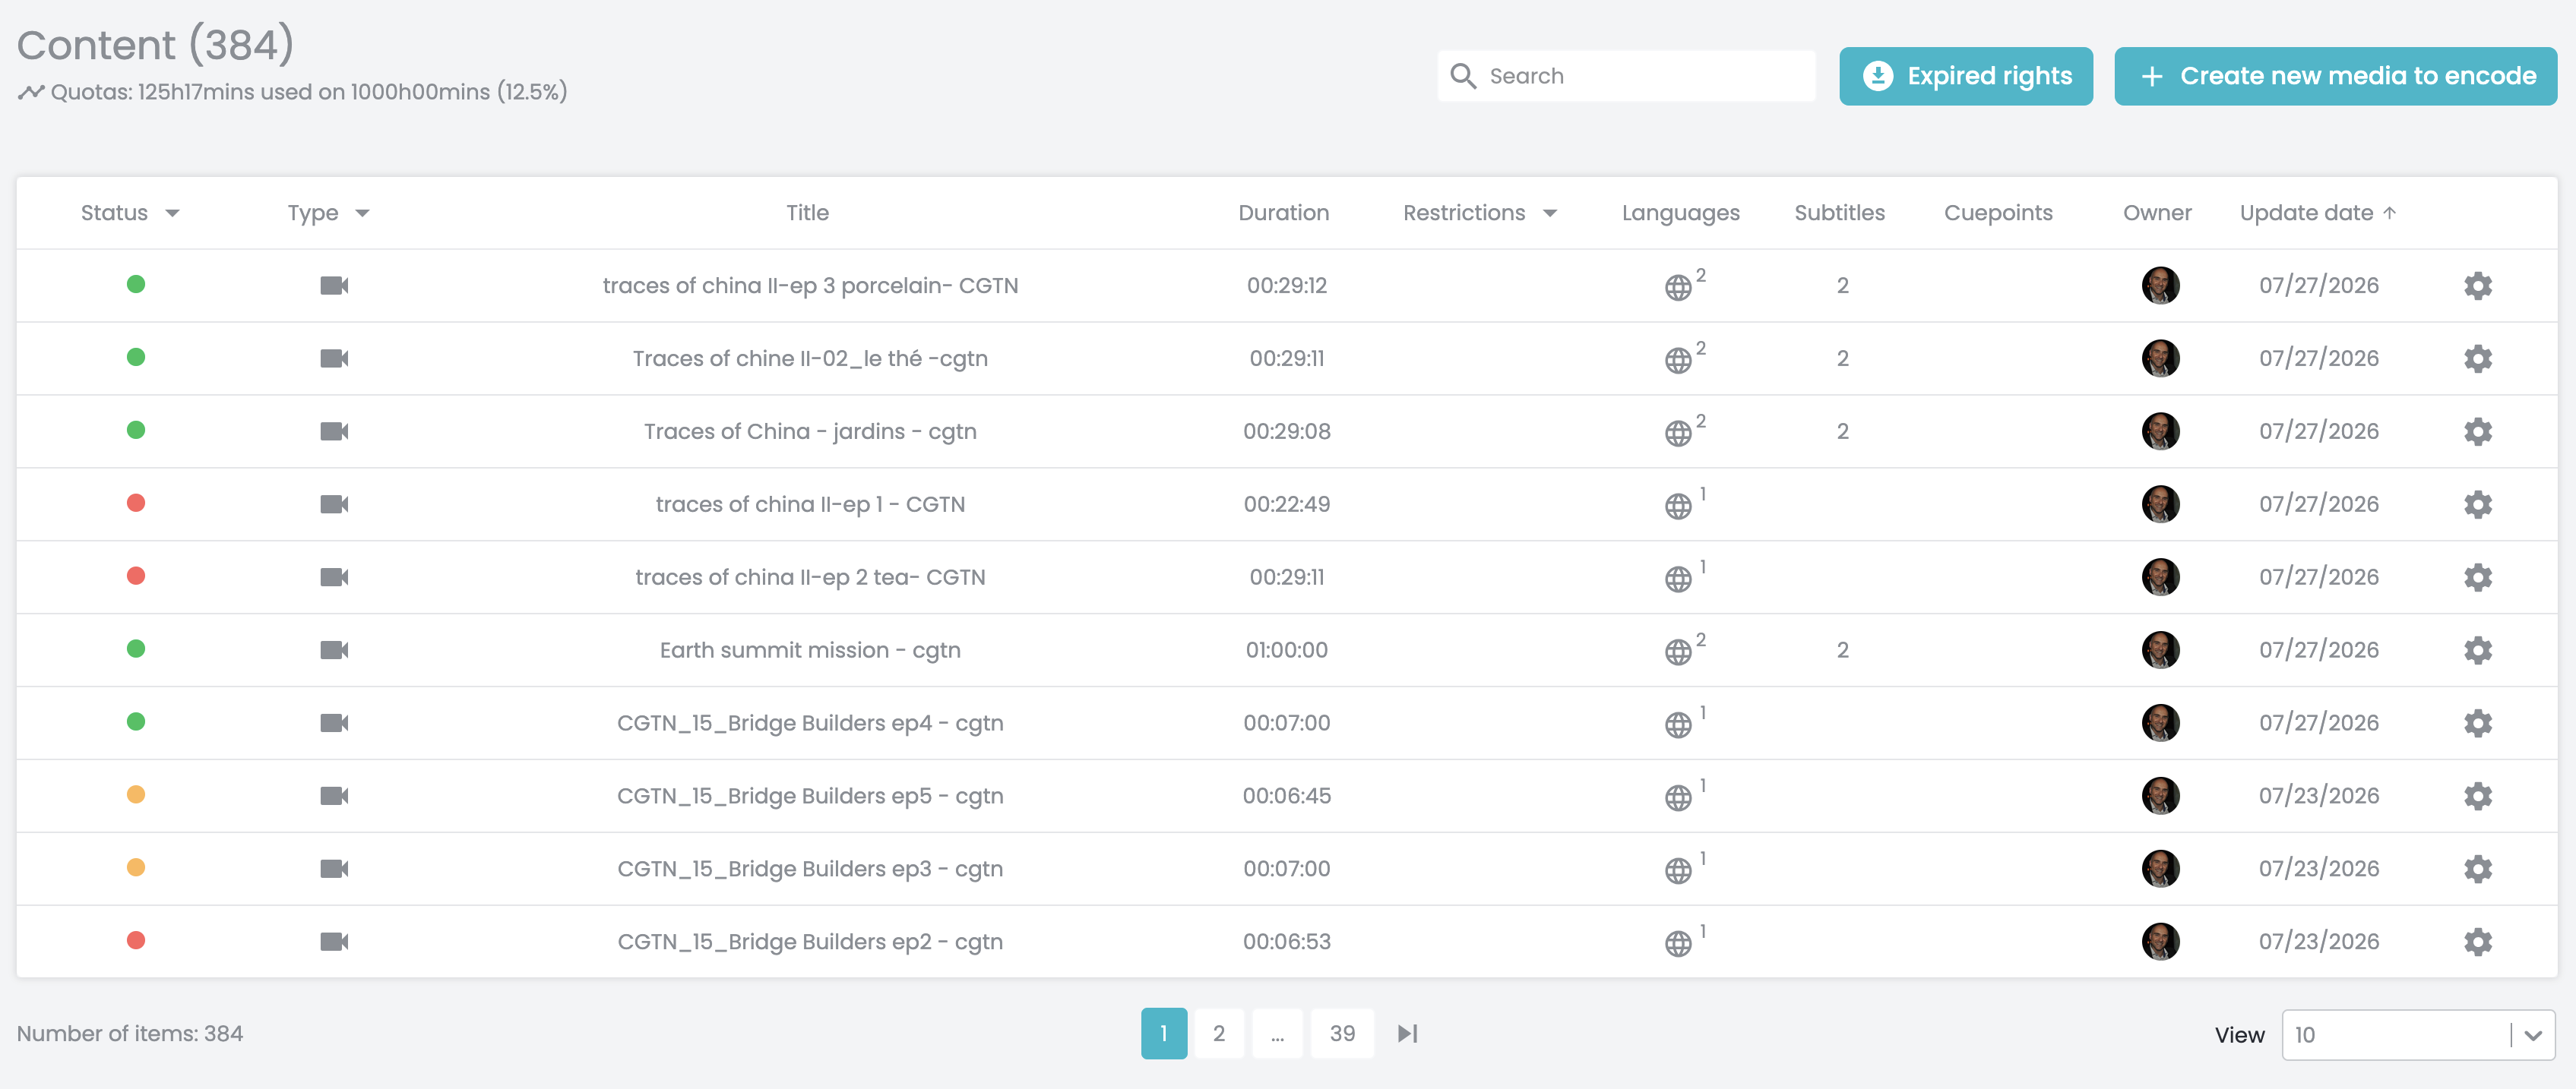Viewport: 2576px width, 1089px height.
Task: Click orange status dot for Bridge Builders ep3
Action: coord(136,867)
